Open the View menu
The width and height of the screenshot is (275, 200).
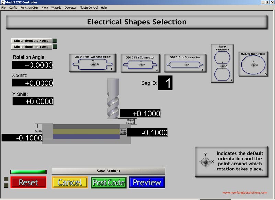tap(45, 8)
